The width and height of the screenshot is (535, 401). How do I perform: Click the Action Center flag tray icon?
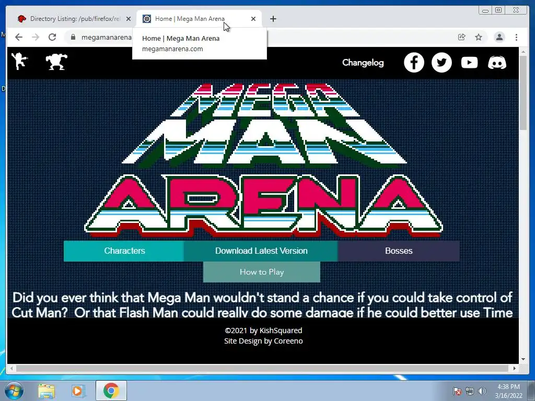point(457,391)
